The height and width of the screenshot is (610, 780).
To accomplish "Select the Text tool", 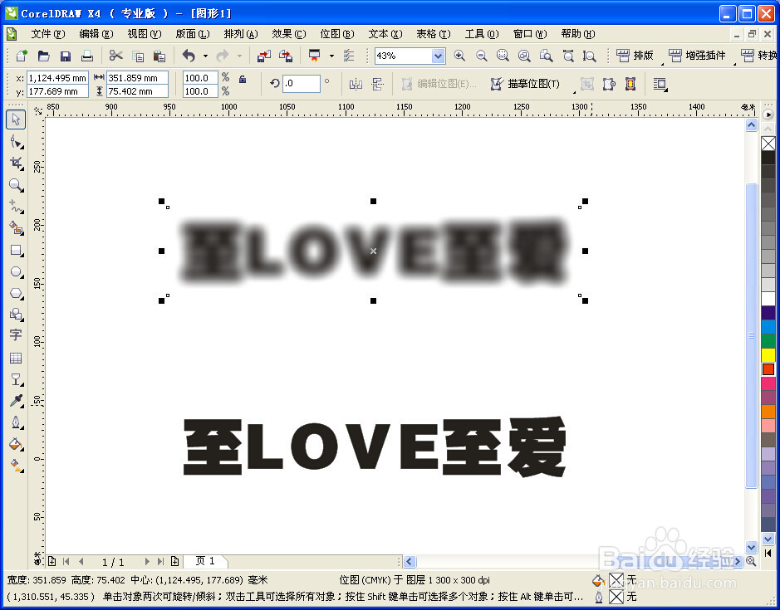I will tap(17, 335).
